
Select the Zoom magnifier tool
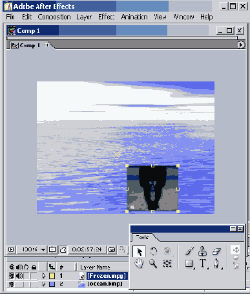(153, 264)
